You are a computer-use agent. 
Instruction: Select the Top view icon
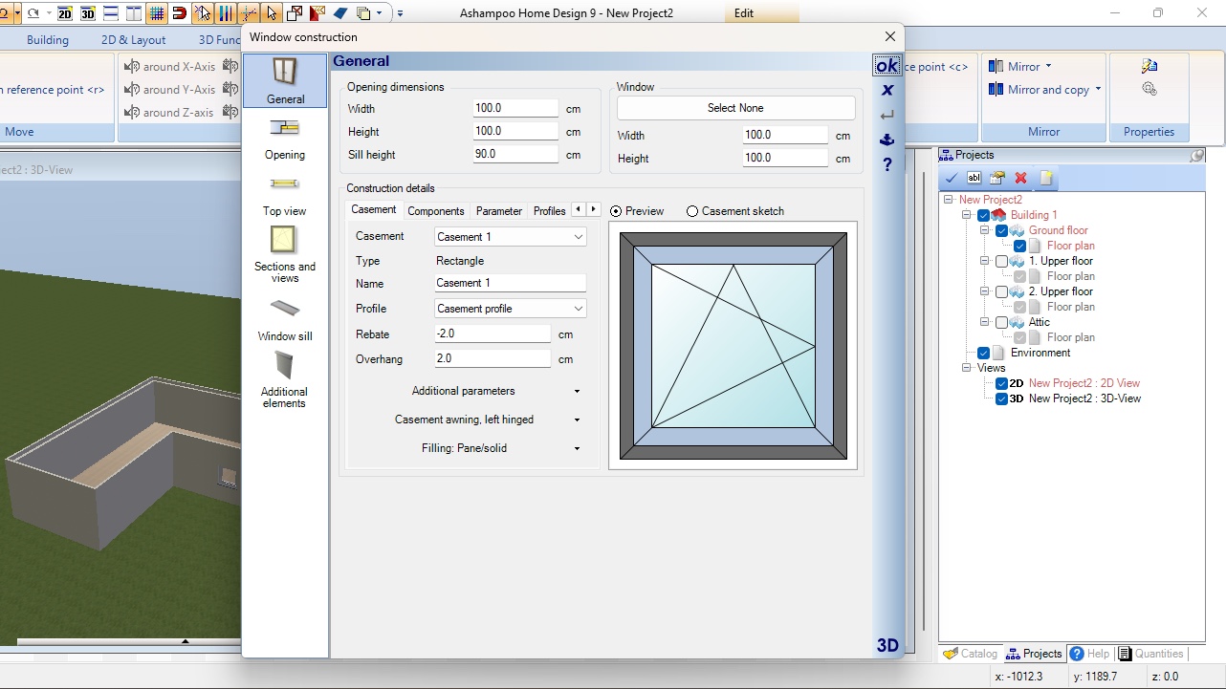click(x=285, y=184)
